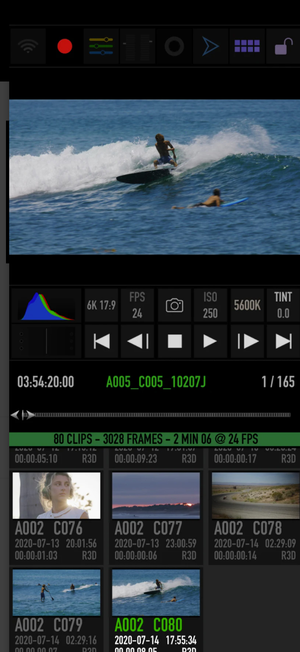Click the blue send arrow icon
Viewport: 300px width, 652px height.
(x=210, y=47)
